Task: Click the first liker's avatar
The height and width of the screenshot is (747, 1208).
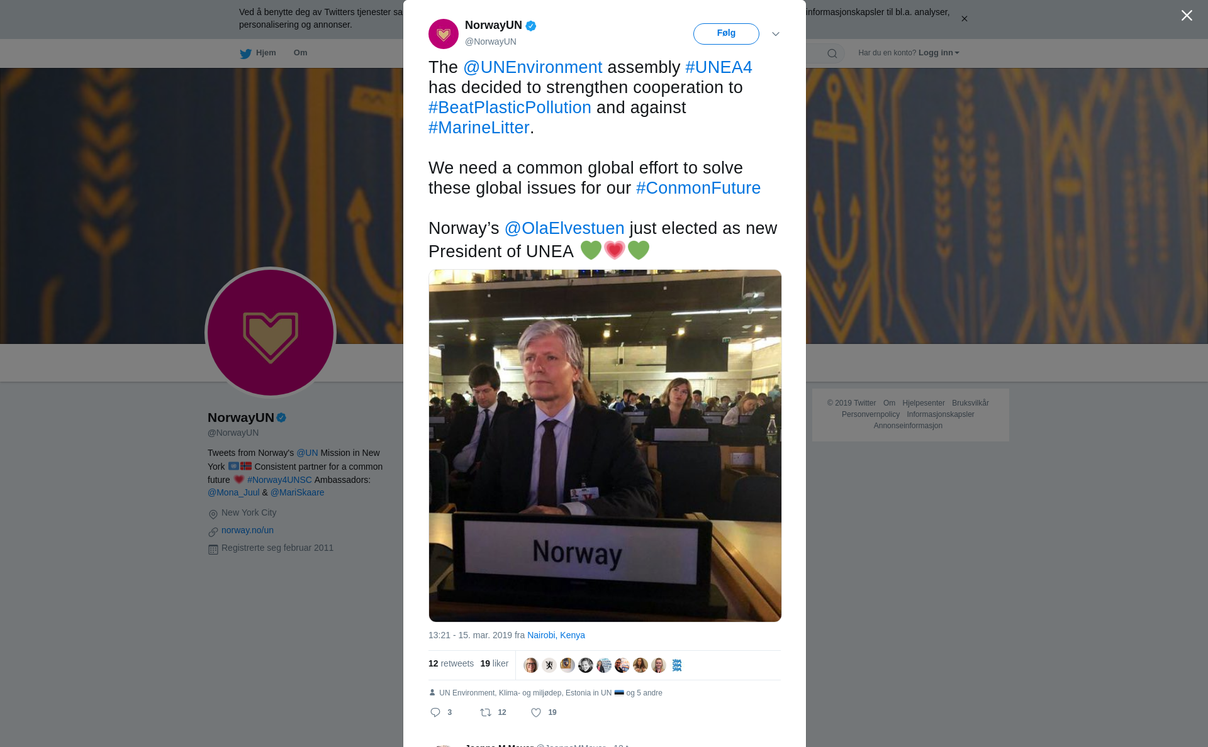Action: click(531, 665)
